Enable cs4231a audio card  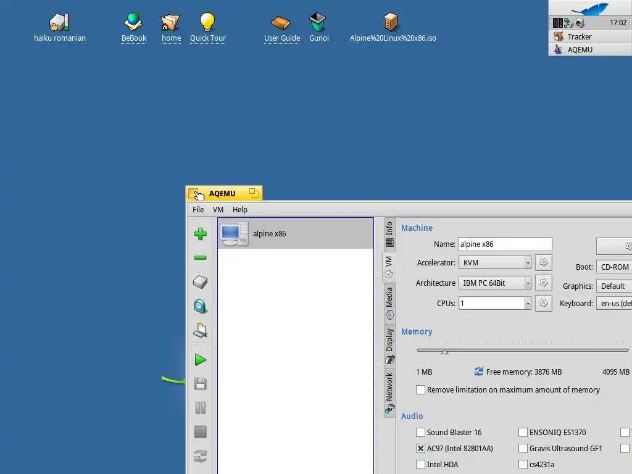[523, 464]
